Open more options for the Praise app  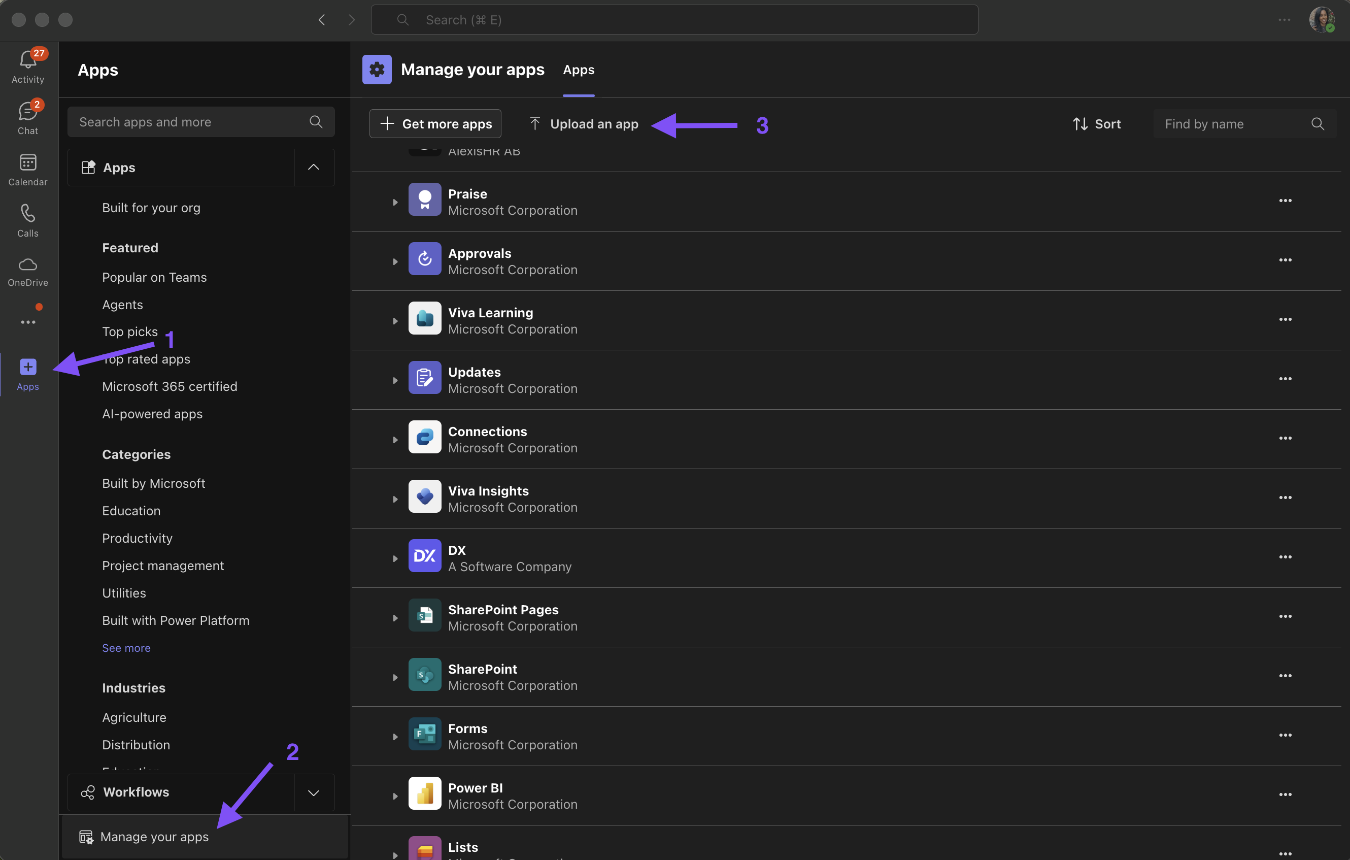tap(1285, 201)
